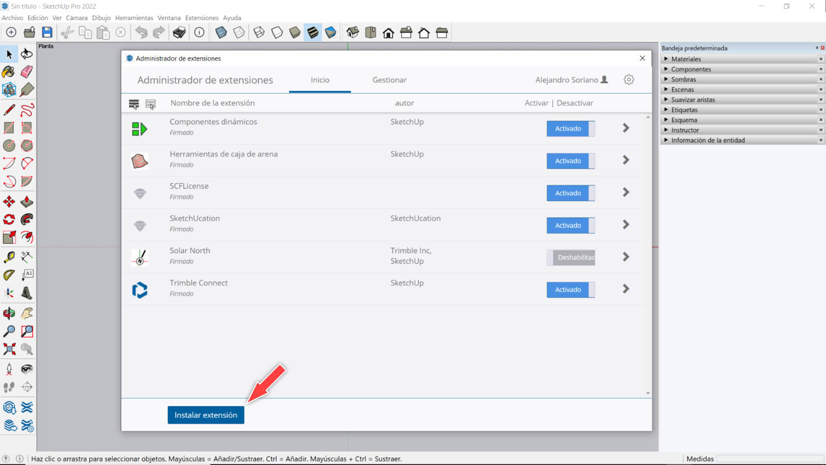This screenshot has height=465, width=826.
Task: Enable X-ray style in the toolbar
Action: point(221,33)
